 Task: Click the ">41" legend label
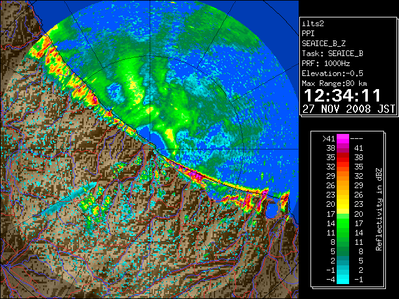(x=329, y=138)
